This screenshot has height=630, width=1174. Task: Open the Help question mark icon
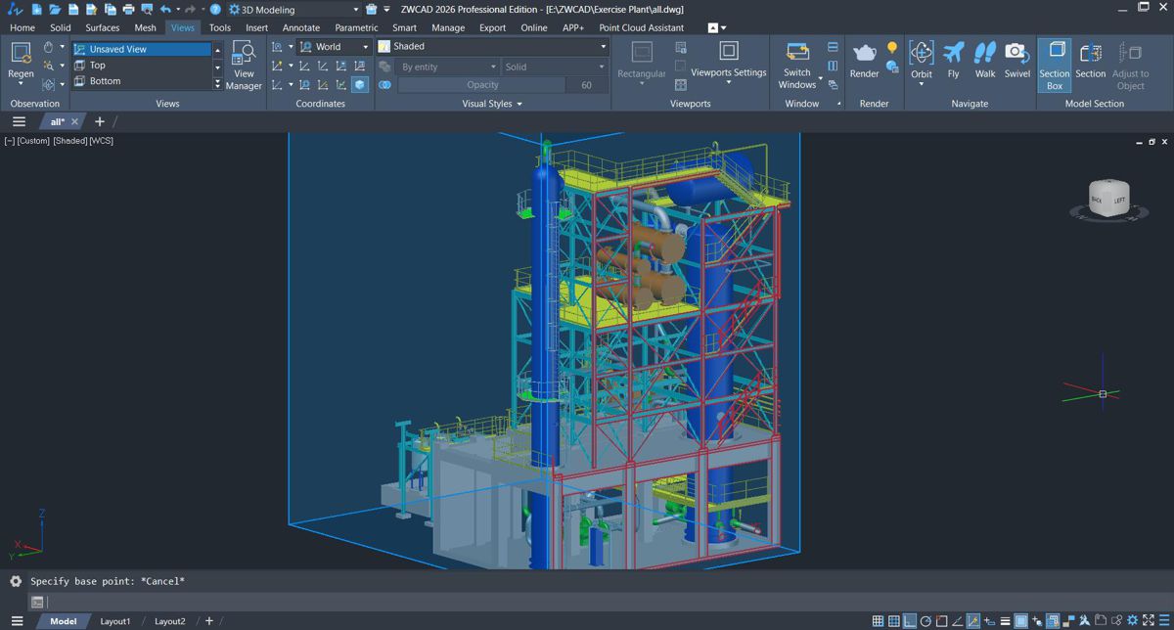(x=214, y=9)
